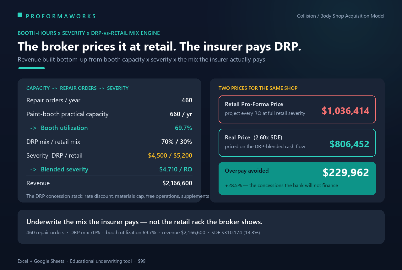The width and height of the screenshot is (402, 270).
Task: Select the 'Severity DRP / retail' label
Action: click(x=54, y=156)
